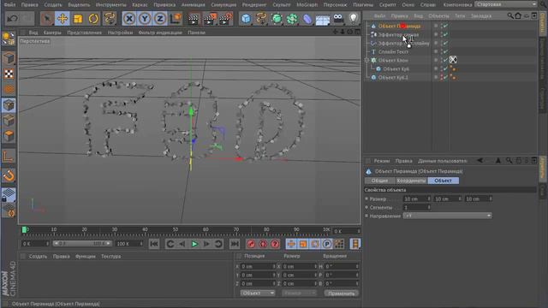Switch to the Координаты tab in attributes
This screenshot has width=548, height=308.
pyautogui.click(x=411, y=181)
